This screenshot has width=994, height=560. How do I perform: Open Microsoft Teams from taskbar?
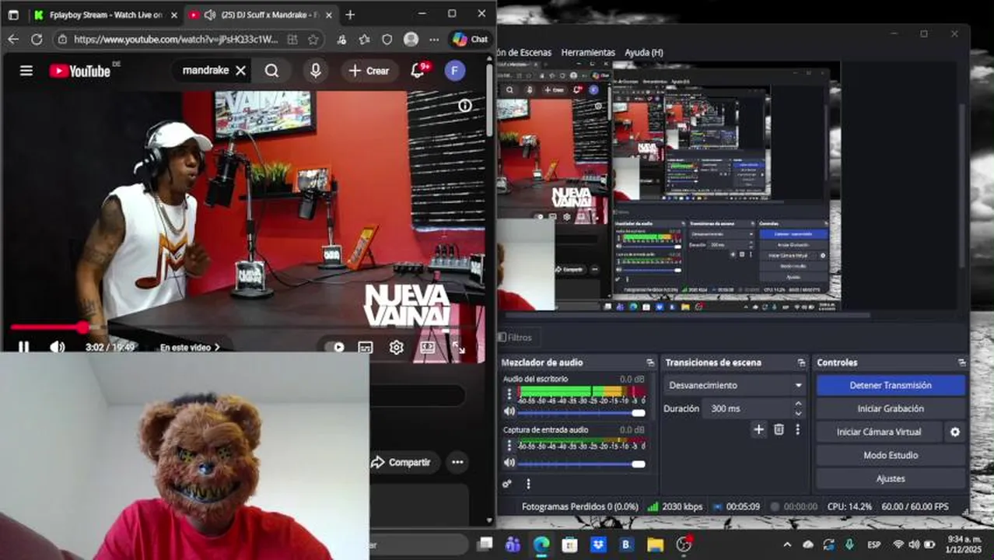point(513,544)
